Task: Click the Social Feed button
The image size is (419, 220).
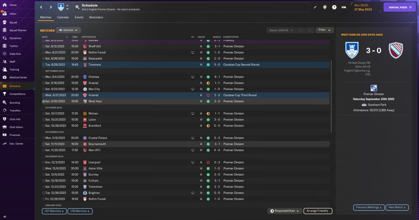Action: [x=399, y=7]
